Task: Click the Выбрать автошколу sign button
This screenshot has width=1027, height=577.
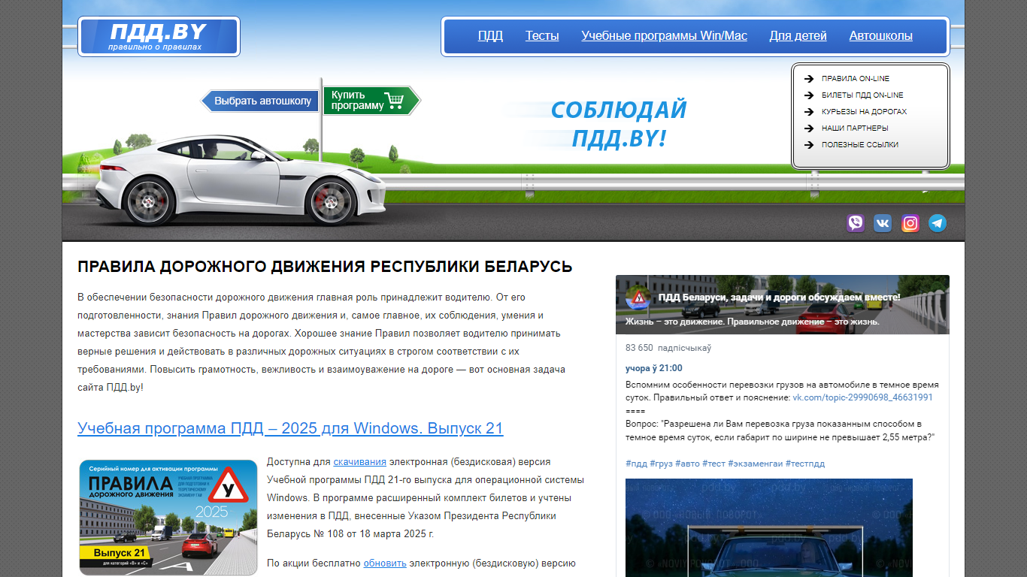Action: tap(261, 101)
